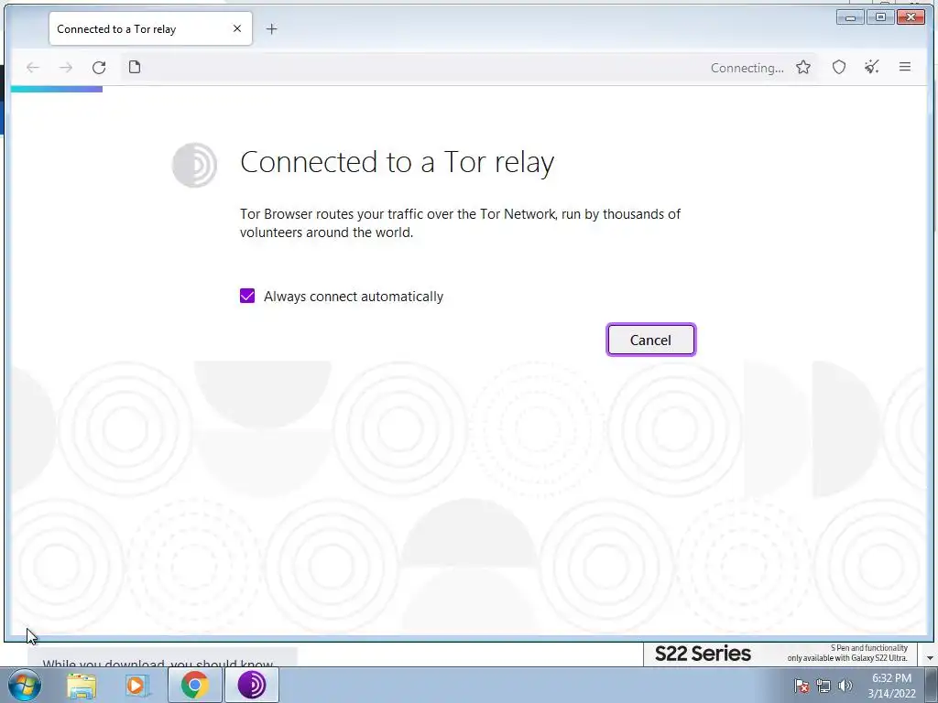The width and height of the screenshot is (938, 703).
Task: Close the Connected to a Tor relay tab
Action: click(237, 28)
